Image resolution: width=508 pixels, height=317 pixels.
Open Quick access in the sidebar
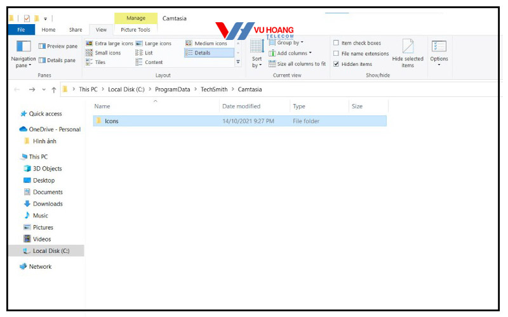(x=41, y=114)
